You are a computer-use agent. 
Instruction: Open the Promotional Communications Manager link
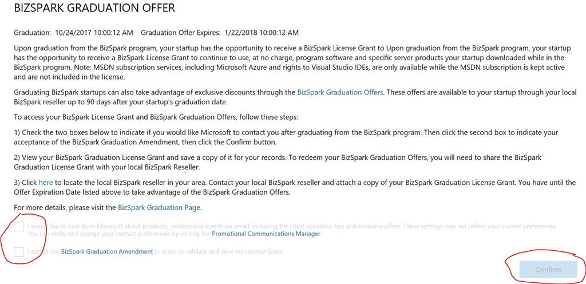(266, 234)
